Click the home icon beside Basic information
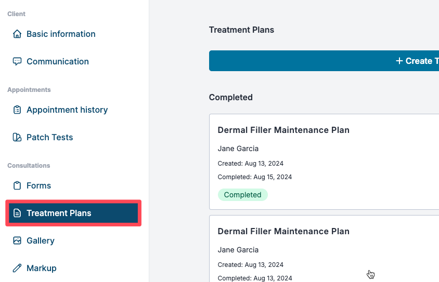Viewport: 439px width, 282px height. tap(17, 34)
